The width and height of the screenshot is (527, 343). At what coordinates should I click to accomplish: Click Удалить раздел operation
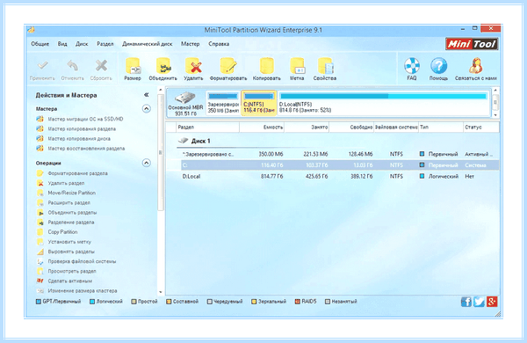point(66,183)
